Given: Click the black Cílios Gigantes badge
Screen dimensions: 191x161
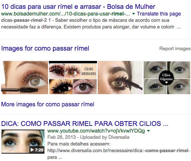Looking at the screenshot, I should [166, 78].
